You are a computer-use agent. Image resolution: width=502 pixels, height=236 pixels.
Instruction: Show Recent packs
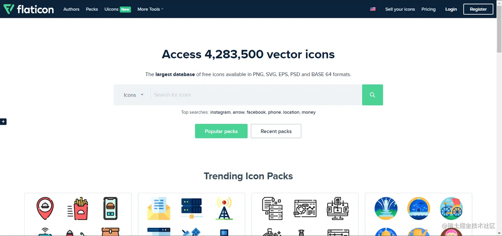276,131
